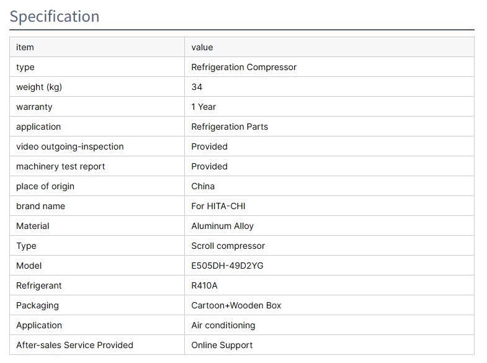Viewport: 487px width, 363px height.
Task: Click the "Air conditioning" value
Action: click(x=223, y=325)
